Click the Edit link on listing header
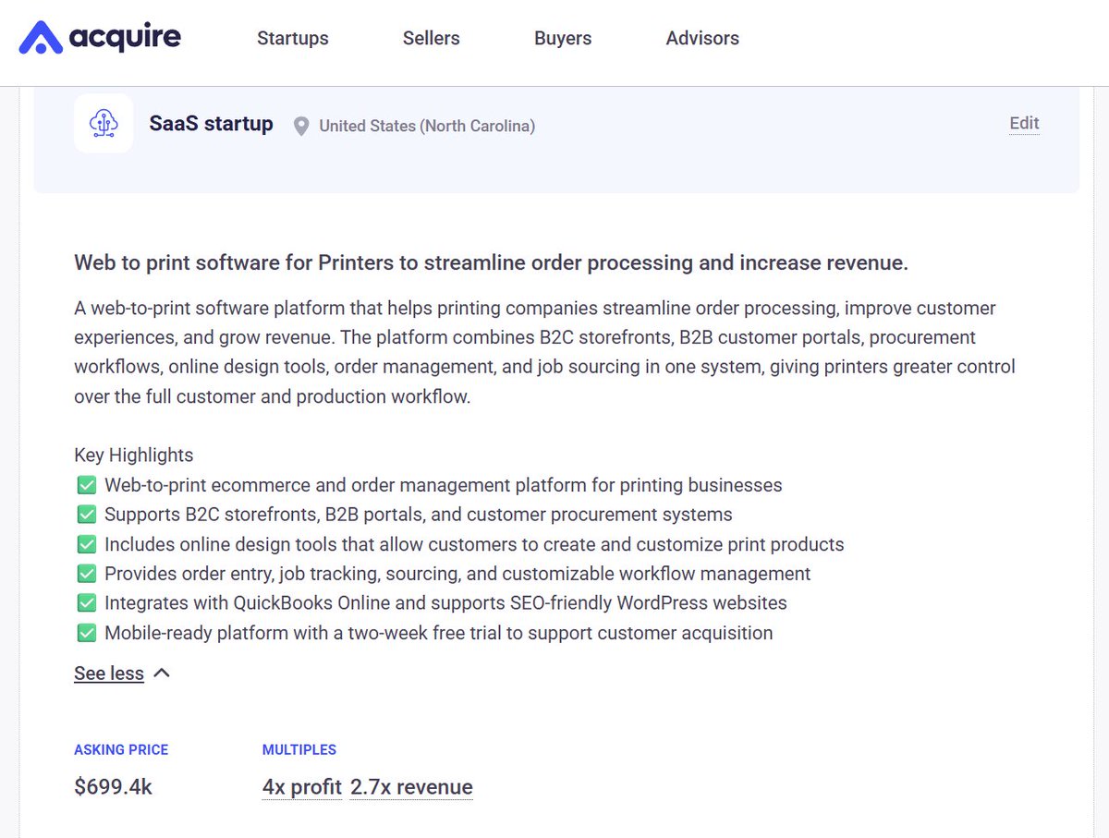1109x838 pixels. [x=1024, y=123]
